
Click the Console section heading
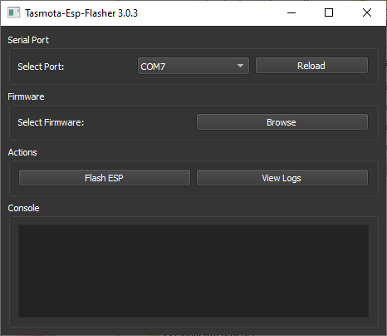(23, 208)
